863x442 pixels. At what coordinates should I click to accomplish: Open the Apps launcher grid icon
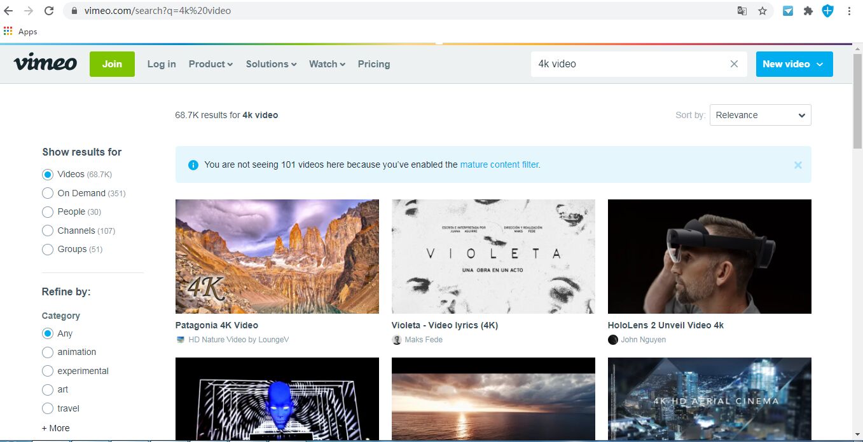click(x=8, y=31)
